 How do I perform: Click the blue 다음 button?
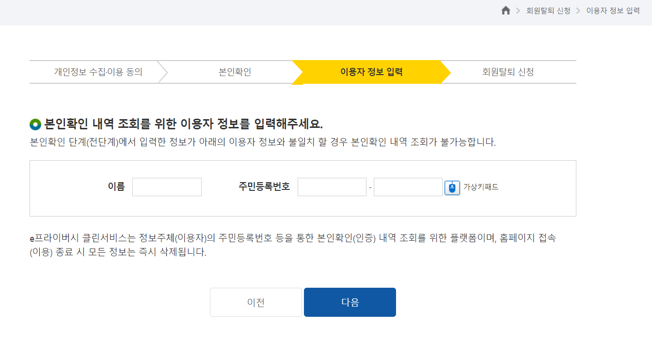[350, 302]
